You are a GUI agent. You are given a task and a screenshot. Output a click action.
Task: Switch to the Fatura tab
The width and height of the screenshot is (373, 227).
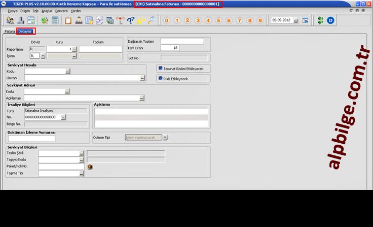tap(9, 31)
